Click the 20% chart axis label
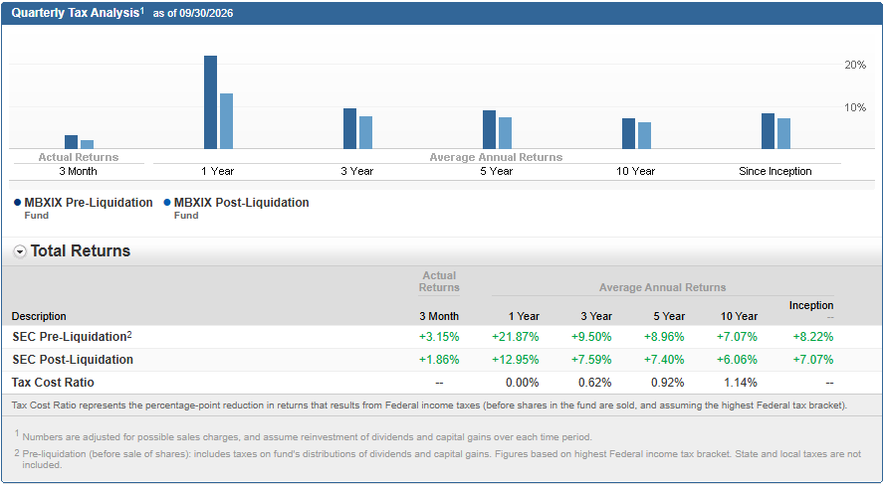884x484 pixels. coord(855,66)
